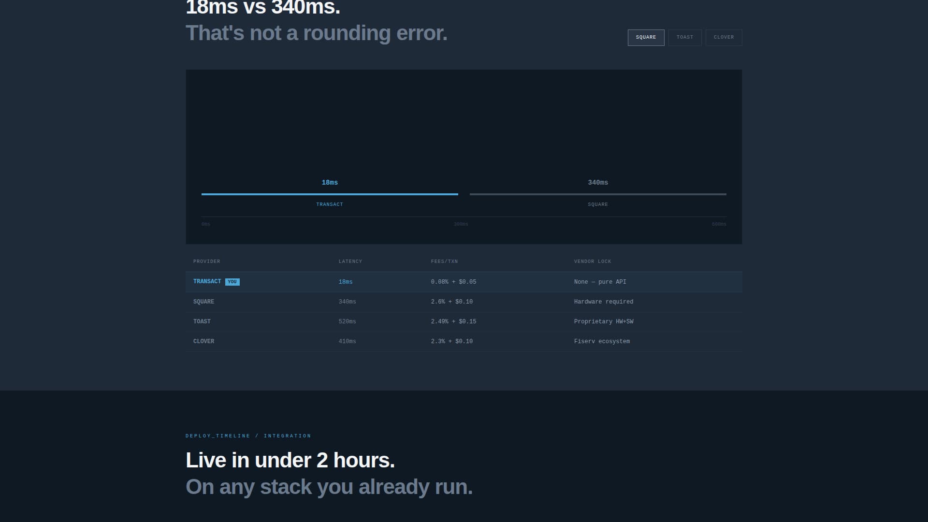The height and width of the screenshot is (522, 928).
Task: Click the DEPLOY_TIMELINE / INTEGRATION section label
Action: (248, 436)
